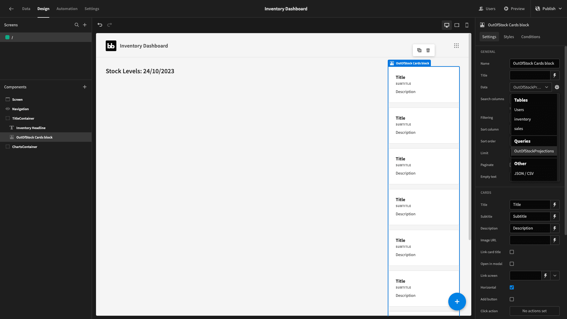Switch to the Automation tab
Screen dimensions: 567x319
[67, 9]
